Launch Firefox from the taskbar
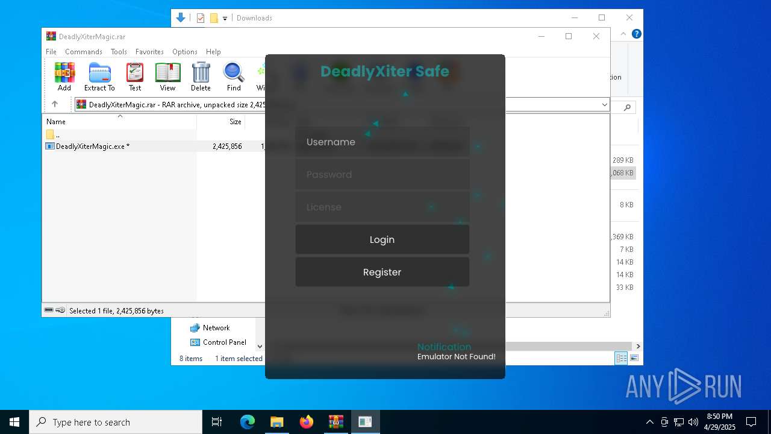Image resolution: width=771 pixels, height=434 pixels. pyautogui.click(x=307, y=422)
